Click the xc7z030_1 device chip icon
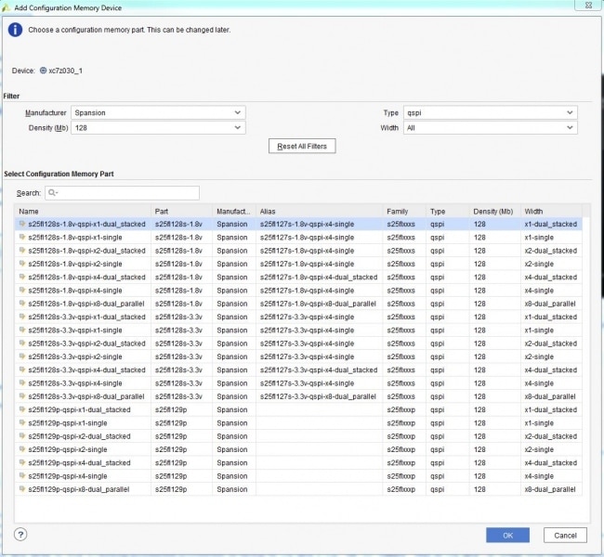The image size is (604, 557). (x=43, y=71)
